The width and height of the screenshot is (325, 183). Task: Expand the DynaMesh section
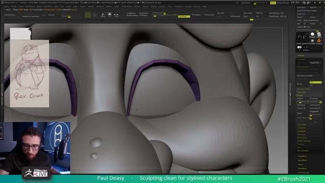[302, 131]
